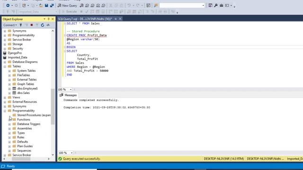303x170 pixels.
Task: Click the Save All icon
Action: coord(52,6)
